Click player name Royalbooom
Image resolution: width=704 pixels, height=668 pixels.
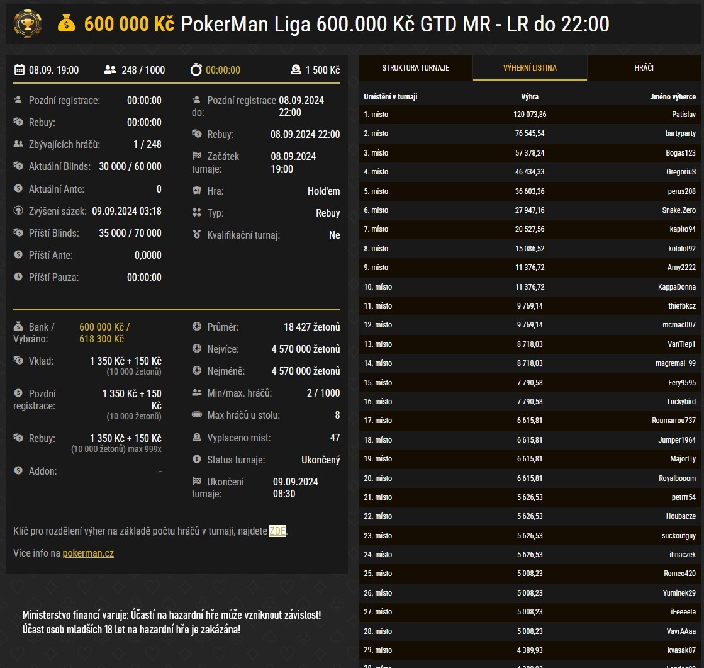[678, 478]
